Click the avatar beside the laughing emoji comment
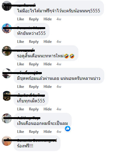Image resolution: width=139 pixels, height=152 pixels. [7, 51]
